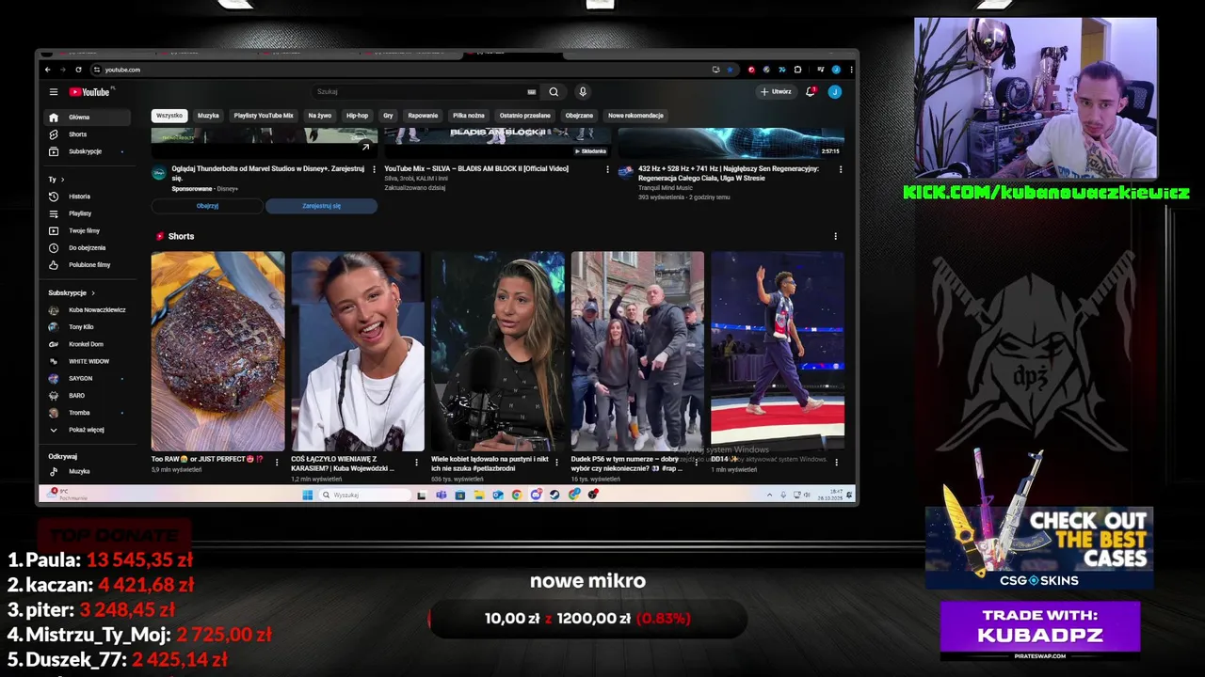Open options menu for Thunderbolts Disney+ ad
The width and height of the screenshot is (1205, 677).
click(374, 169)
